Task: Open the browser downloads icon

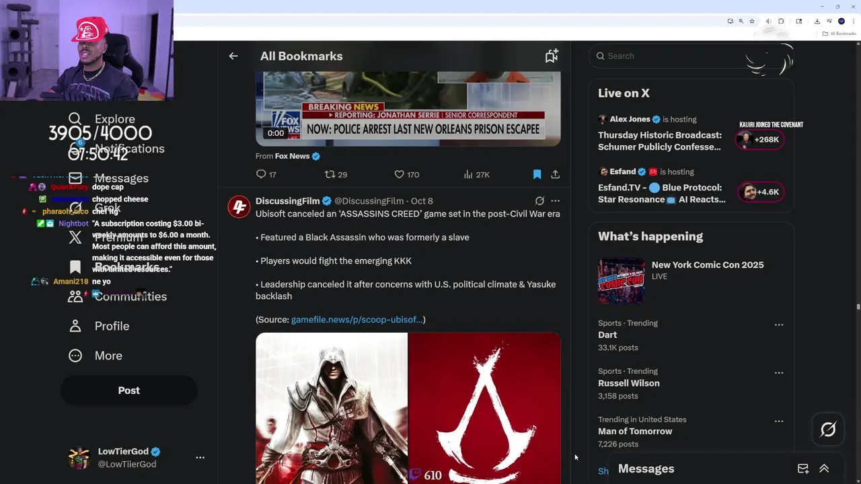Action: click(x=817, y=21)
